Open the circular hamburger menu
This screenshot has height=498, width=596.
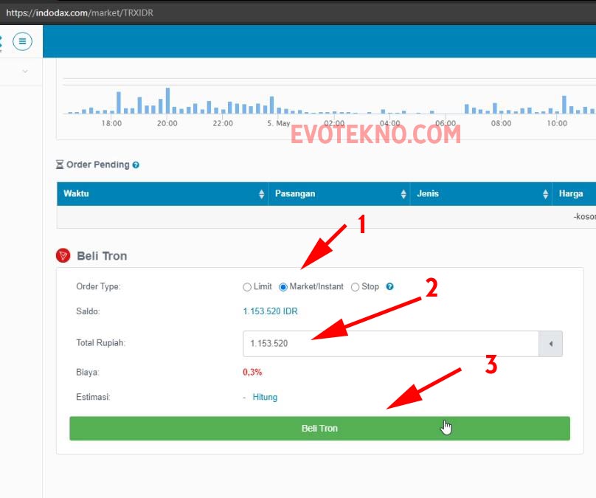tap(22, 41)
